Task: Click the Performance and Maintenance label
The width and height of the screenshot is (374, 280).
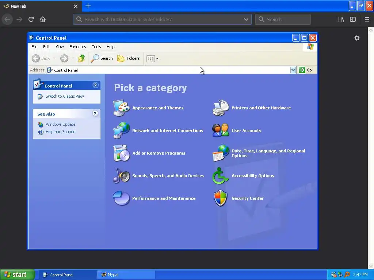Action: tap(164, 198)
